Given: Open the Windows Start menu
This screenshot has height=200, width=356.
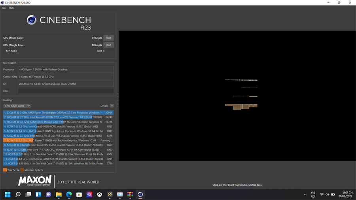Looking at the screenshot, I should coord(8,194).
